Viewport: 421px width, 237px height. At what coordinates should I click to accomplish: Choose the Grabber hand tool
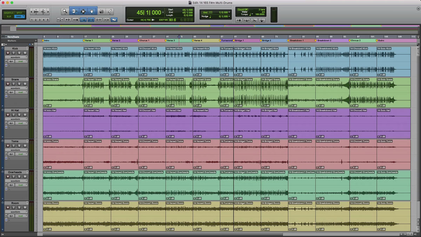click(92, 12)
